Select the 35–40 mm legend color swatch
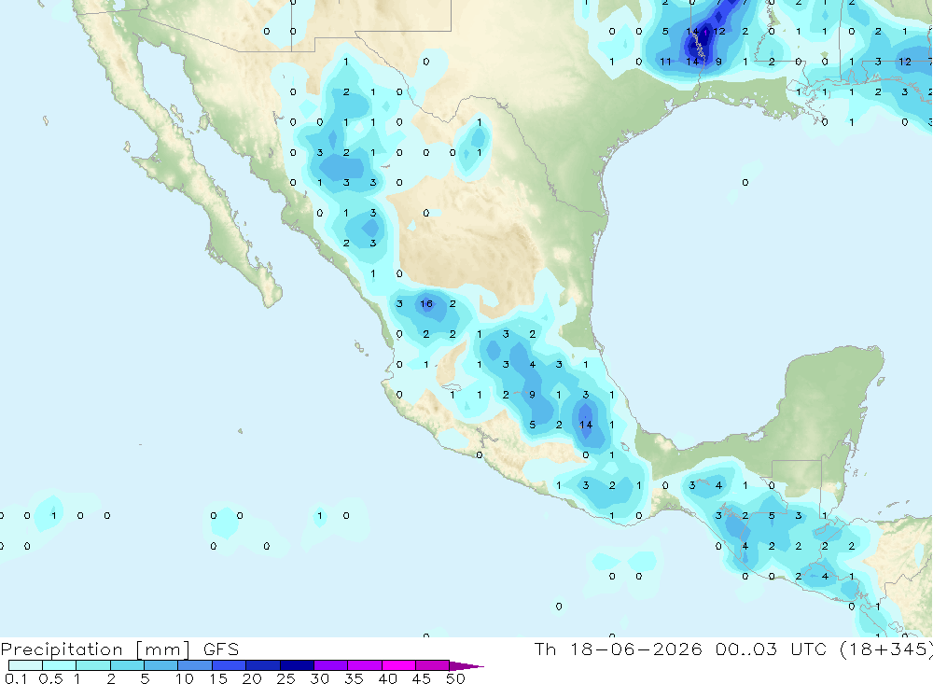Screen dimensions: 933x684 [x=365, y=665]
